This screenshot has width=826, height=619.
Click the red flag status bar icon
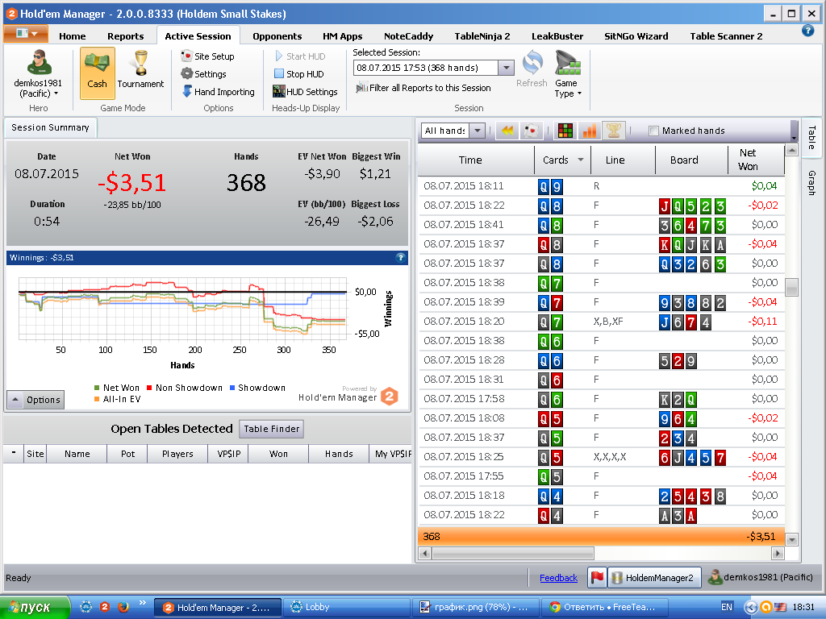click(x=597, y=577)
